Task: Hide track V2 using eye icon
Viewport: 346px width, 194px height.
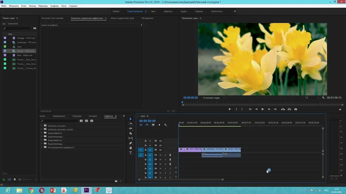Action: [x=160, y=145]
